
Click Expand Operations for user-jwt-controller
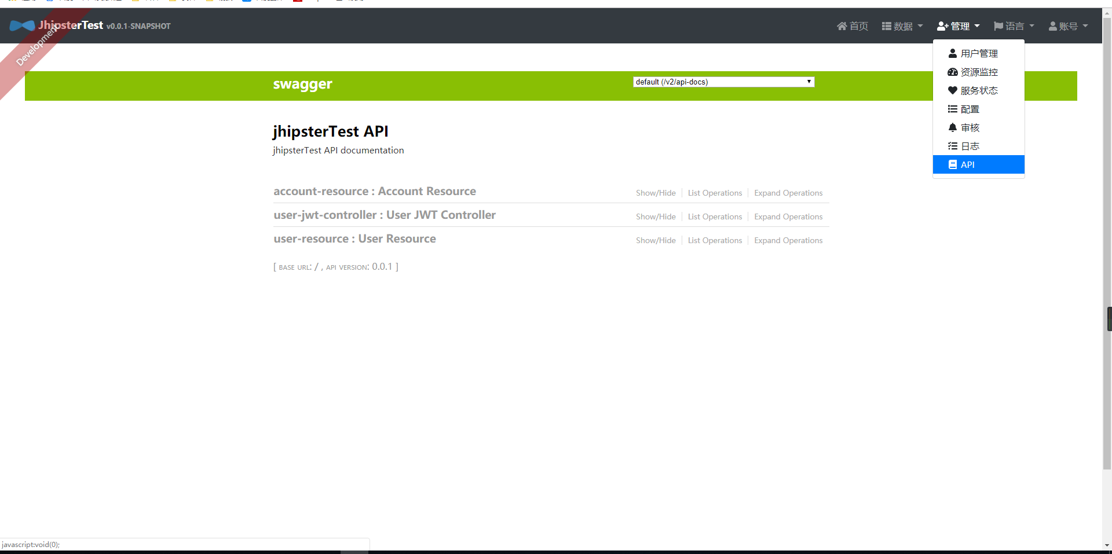pyautogui.click(x=788, y=217)
